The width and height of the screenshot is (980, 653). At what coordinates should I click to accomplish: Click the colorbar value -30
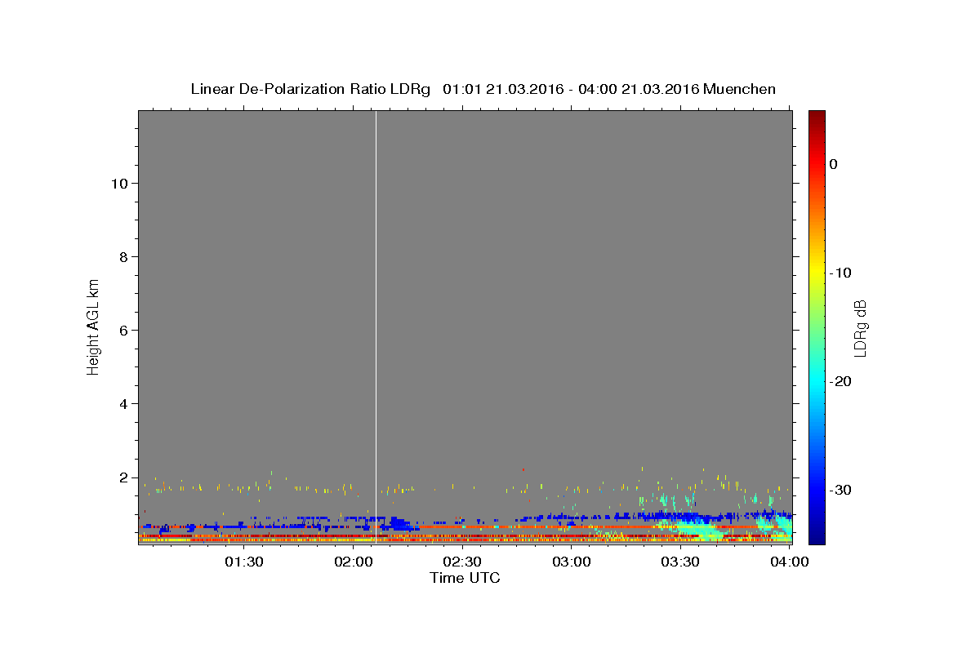click(841, 490)
